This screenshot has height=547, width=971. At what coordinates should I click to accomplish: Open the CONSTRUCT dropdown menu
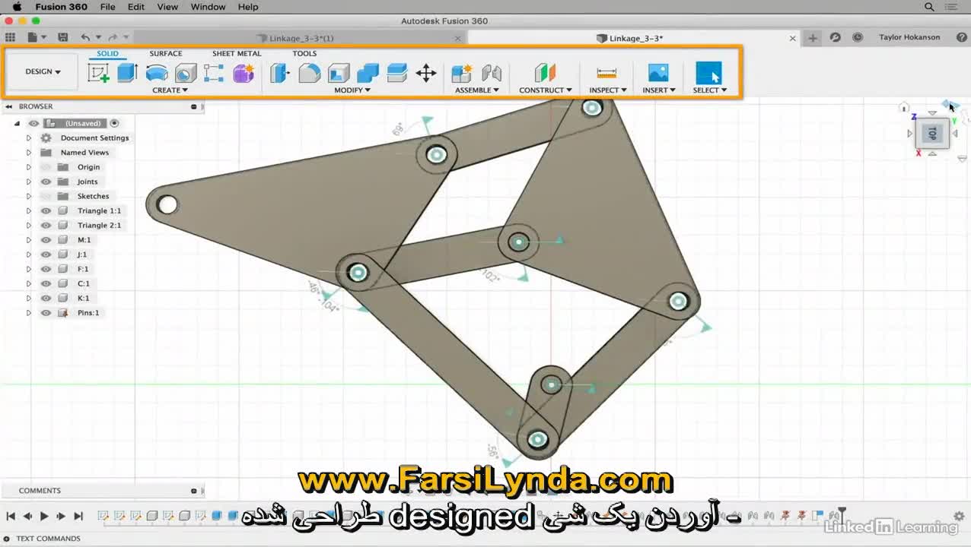[545, 90]
